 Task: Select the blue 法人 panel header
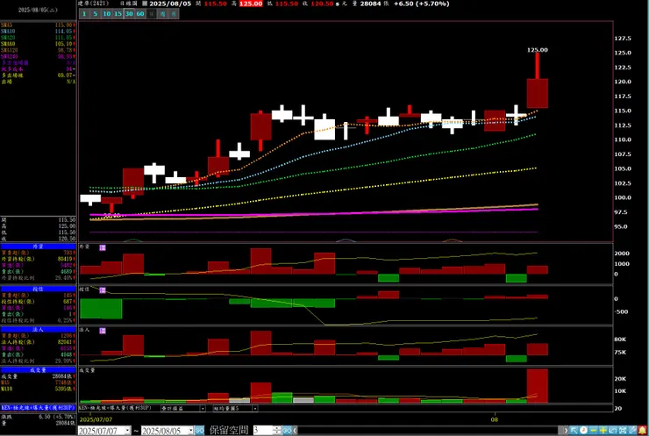point(38,330)
